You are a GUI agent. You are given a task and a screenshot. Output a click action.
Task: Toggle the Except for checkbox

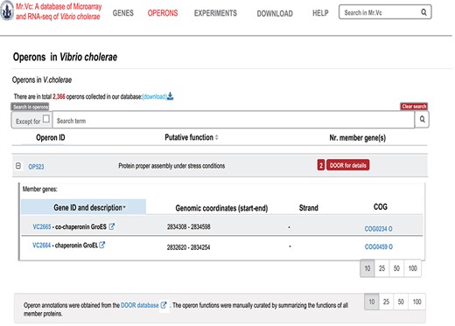coord(45,119)
